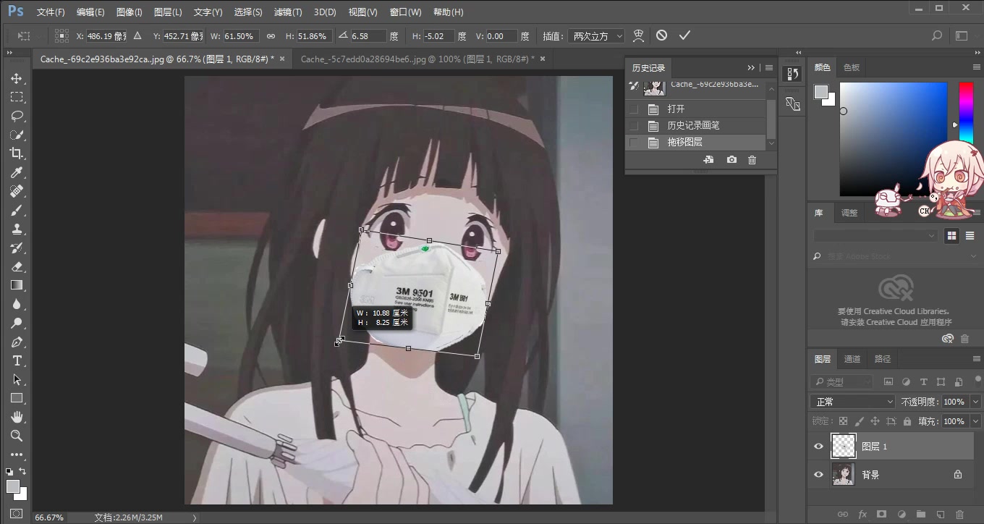
Task: Expand opacity slider dropdown
Action: 976,402
